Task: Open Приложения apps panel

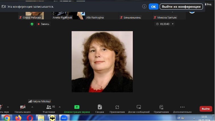Action: 117,109
